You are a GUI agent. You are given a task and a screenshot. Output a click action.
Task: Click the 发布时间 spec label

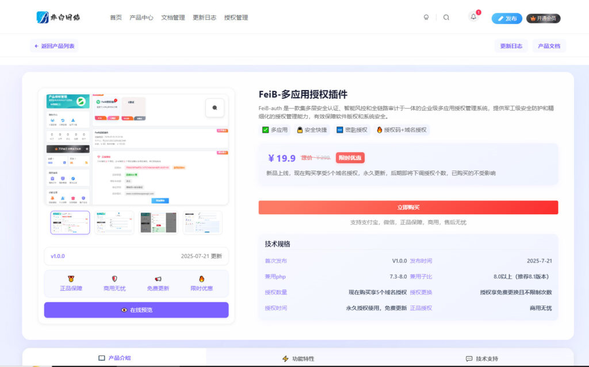click(420, 261)
